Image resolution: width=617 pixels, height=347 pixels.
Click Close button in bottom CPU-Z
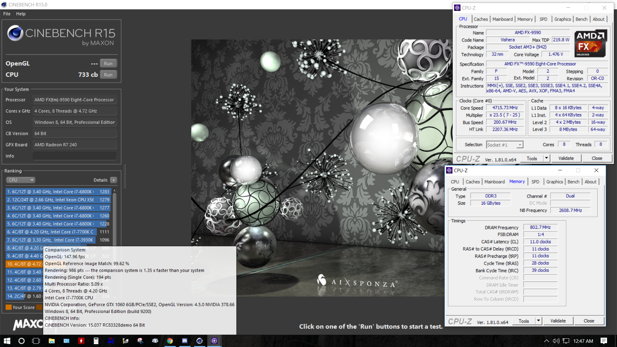[589, 321]
